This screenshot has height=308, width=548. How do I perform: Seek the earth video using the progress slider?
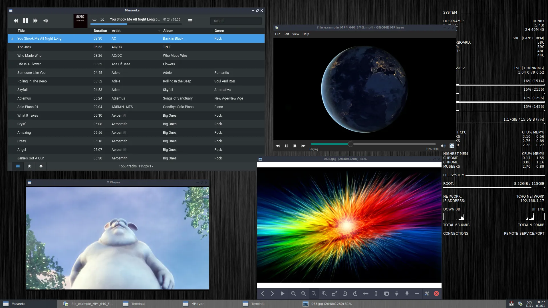pyautogui.click(x=351, y=144)
